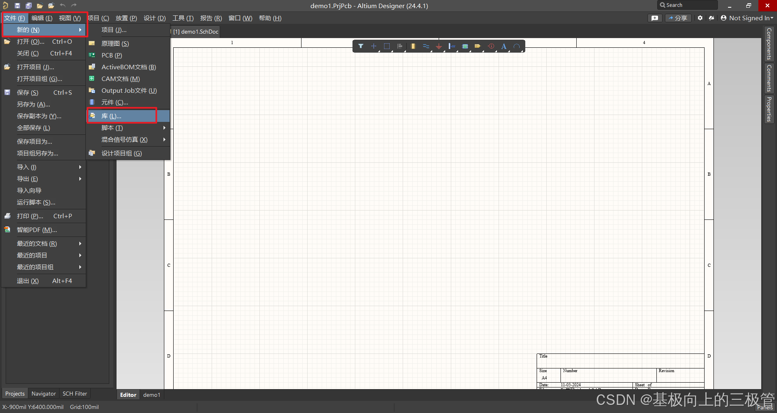Open the Not Signed In dropdown
This screenshot has width=777, height=413.
(x=747, y=18)
